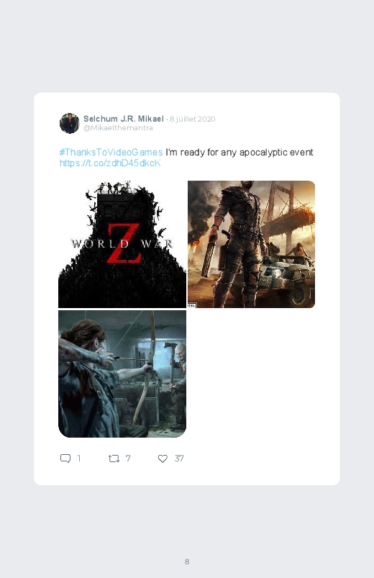The width and height of the screenshot is (374, 578).
Task: Click the reply speech bubble icon
Action: click(65, 459)
